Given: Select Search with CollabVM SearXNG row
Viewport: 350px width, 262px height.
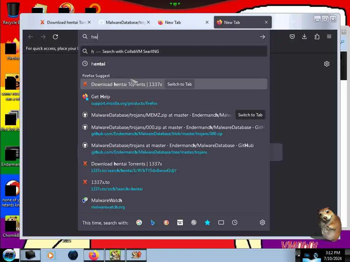Looking at the screenshot, I should (174, 52).
